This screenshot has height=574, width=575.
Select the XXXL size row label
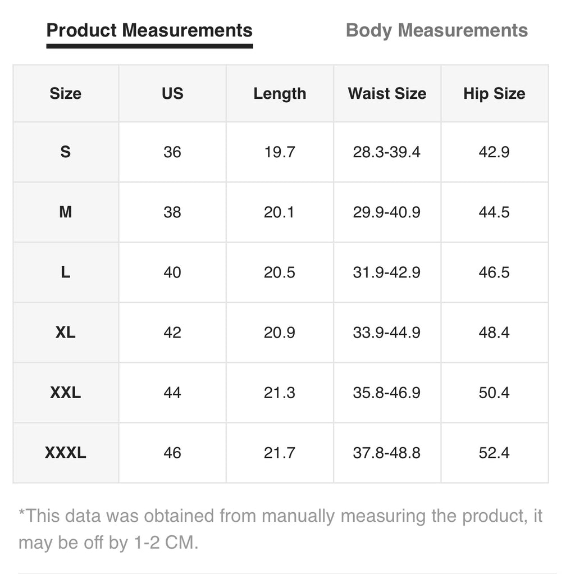[65, 453]
